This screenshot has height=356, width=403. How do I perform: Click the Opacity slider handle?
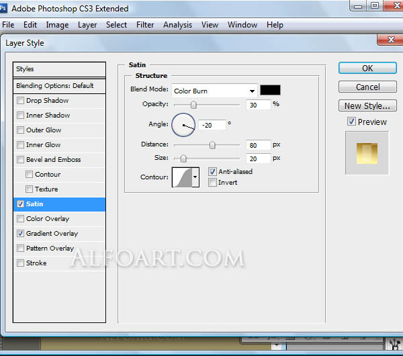pos(193,105)
